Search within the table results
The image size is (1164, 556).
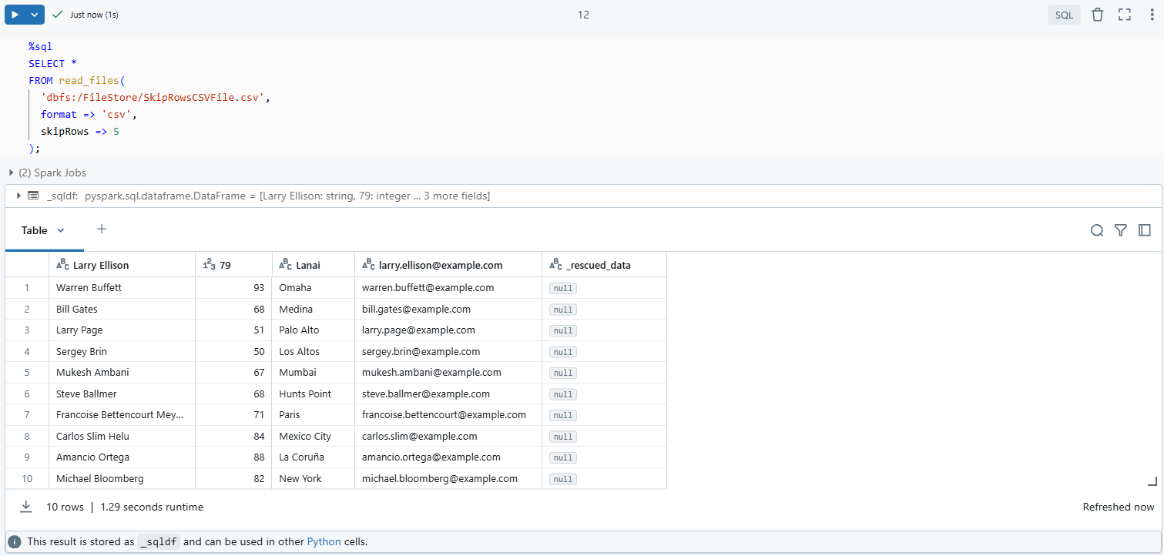click(x=1097, y=229)
